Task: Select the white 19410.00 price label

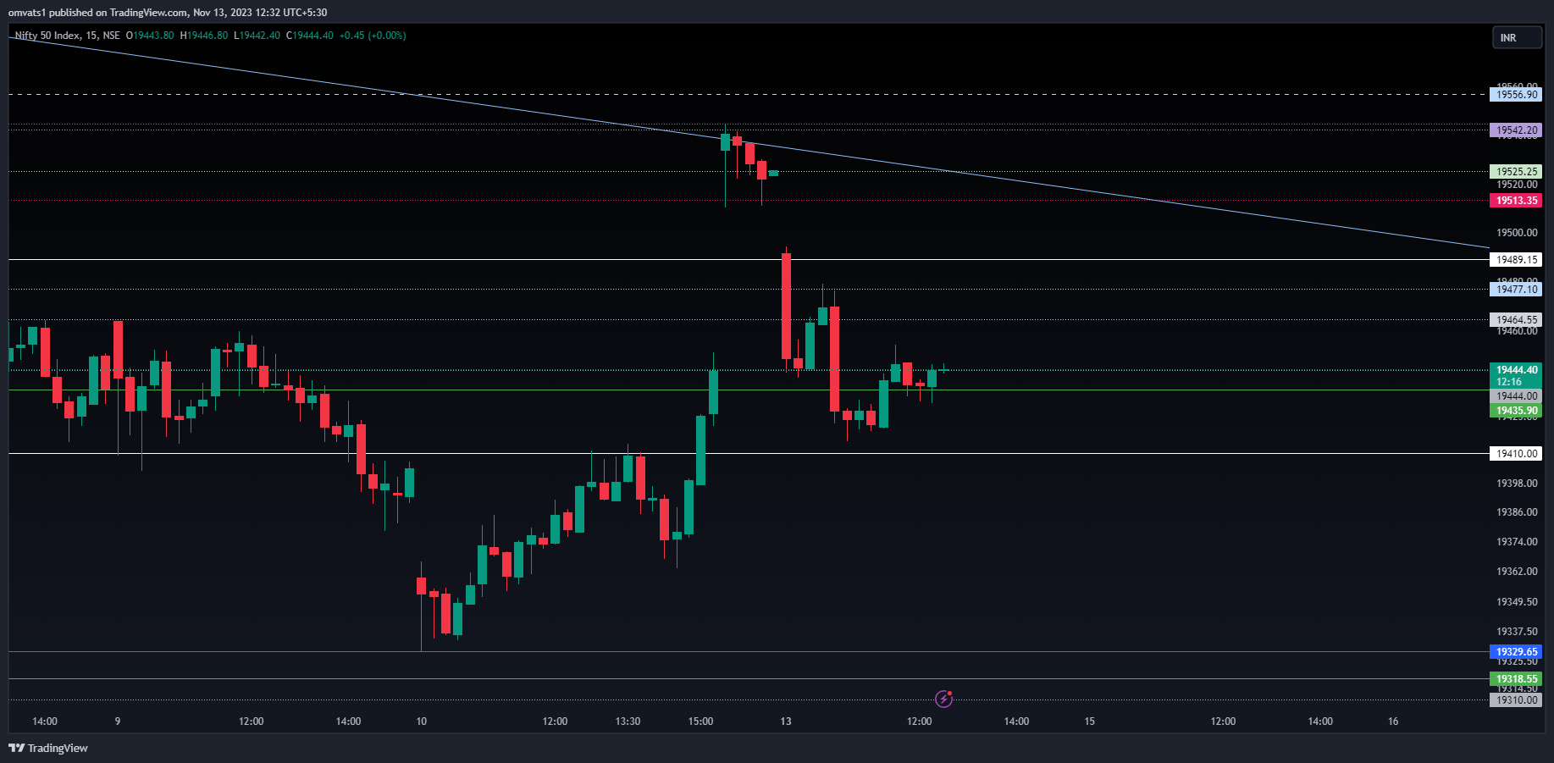Action: point(1516,454)
